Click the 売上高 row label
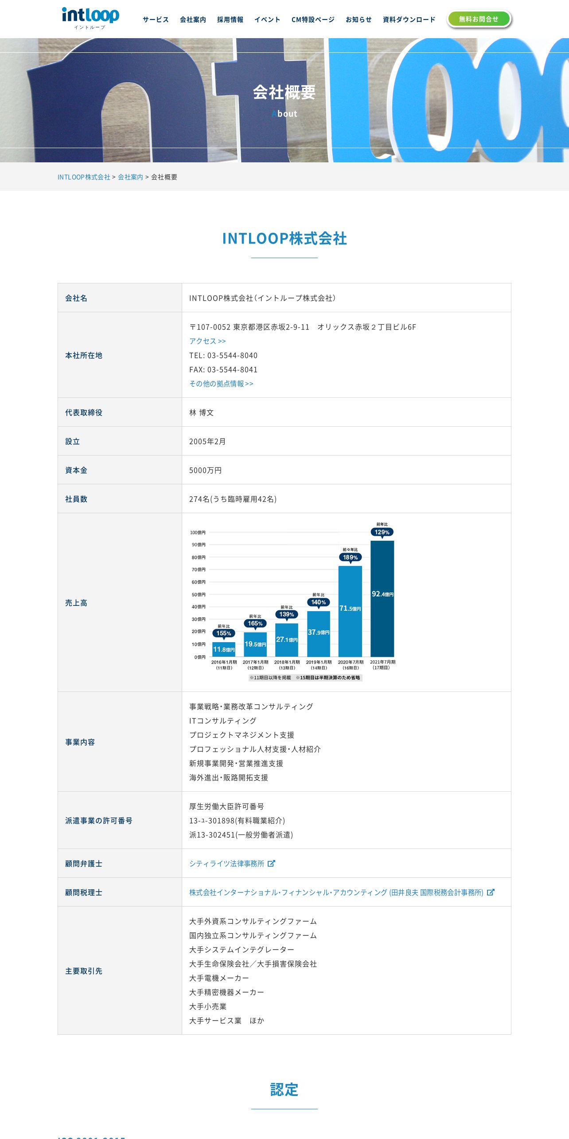 point(76,603)
